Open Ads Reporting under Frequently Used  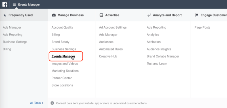(x=12, y=35)
